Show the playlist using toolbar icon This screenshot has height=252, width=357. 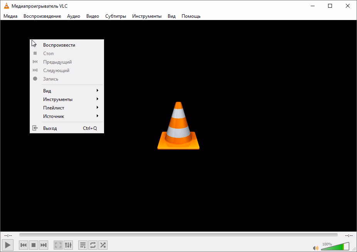[x=83, y=245]
